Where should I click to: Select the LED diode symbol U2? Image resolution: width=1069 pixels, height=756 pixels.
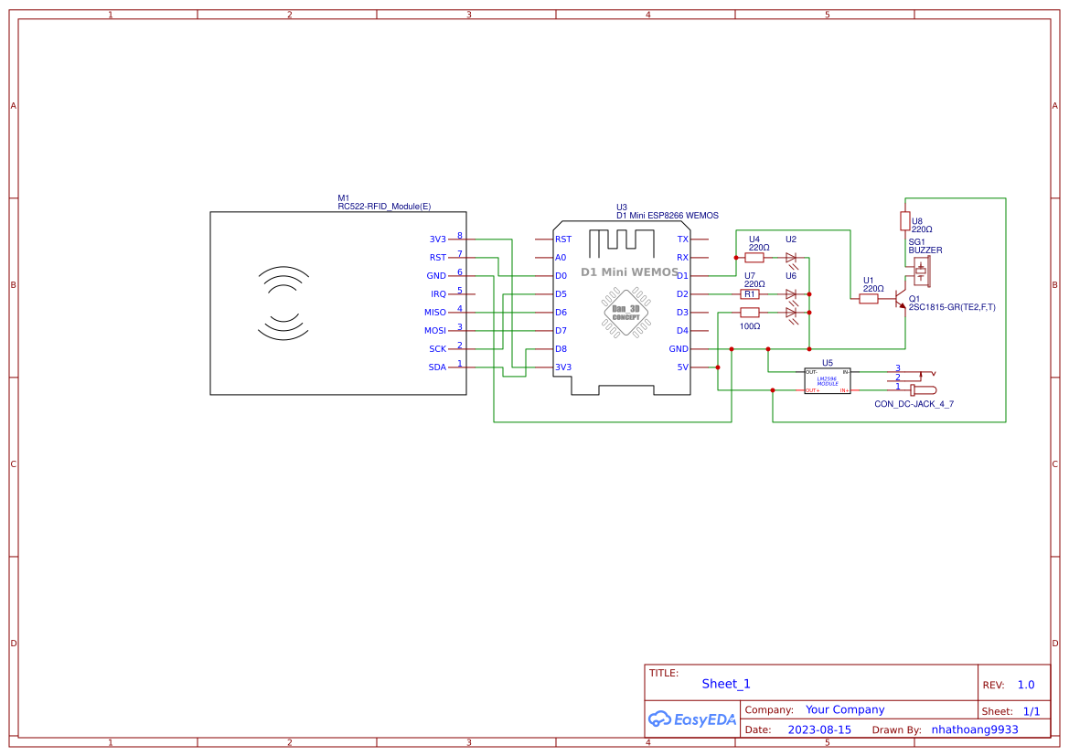790,257
